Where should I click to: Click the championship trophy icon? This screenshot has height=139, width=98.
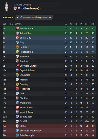[7, 7]
